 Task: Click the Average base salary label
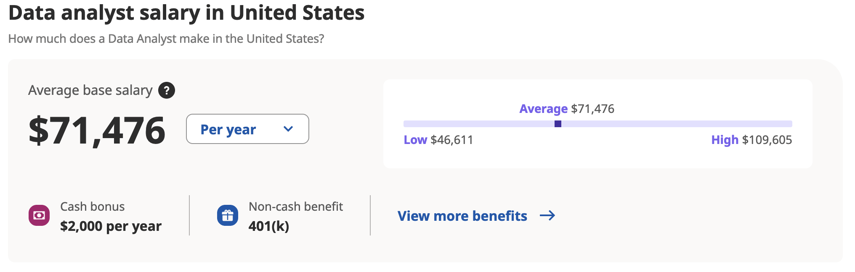pyautogui.click(x=90, y=90)
